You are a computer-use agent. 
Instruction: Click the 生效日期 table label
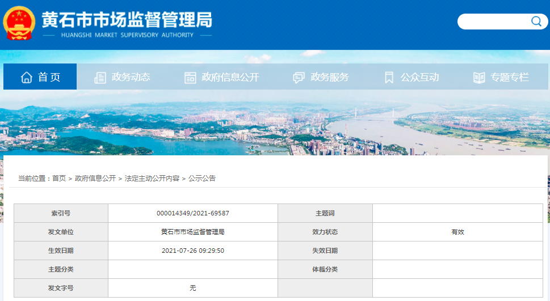tap(61, 251)
